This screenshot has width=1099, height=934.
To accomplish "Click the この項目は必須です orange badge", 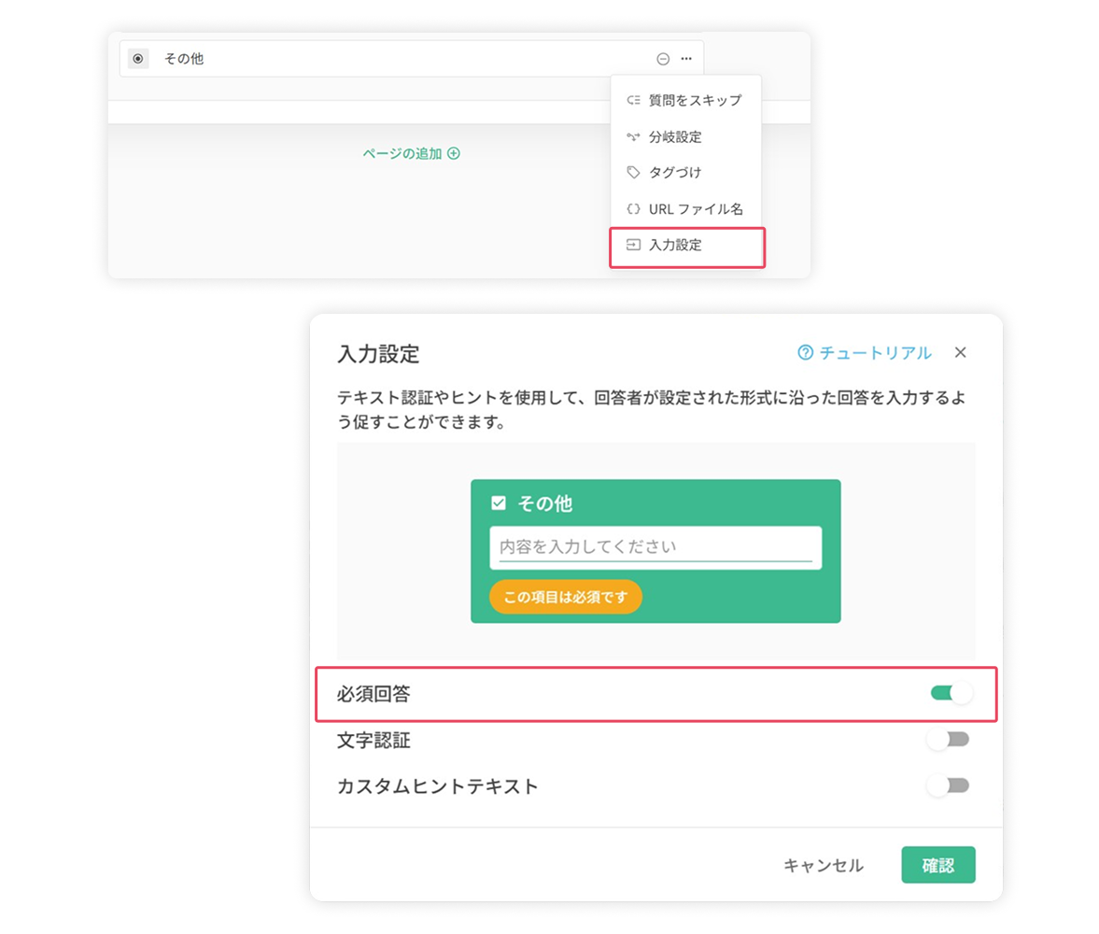I will [x=566, y=597].
